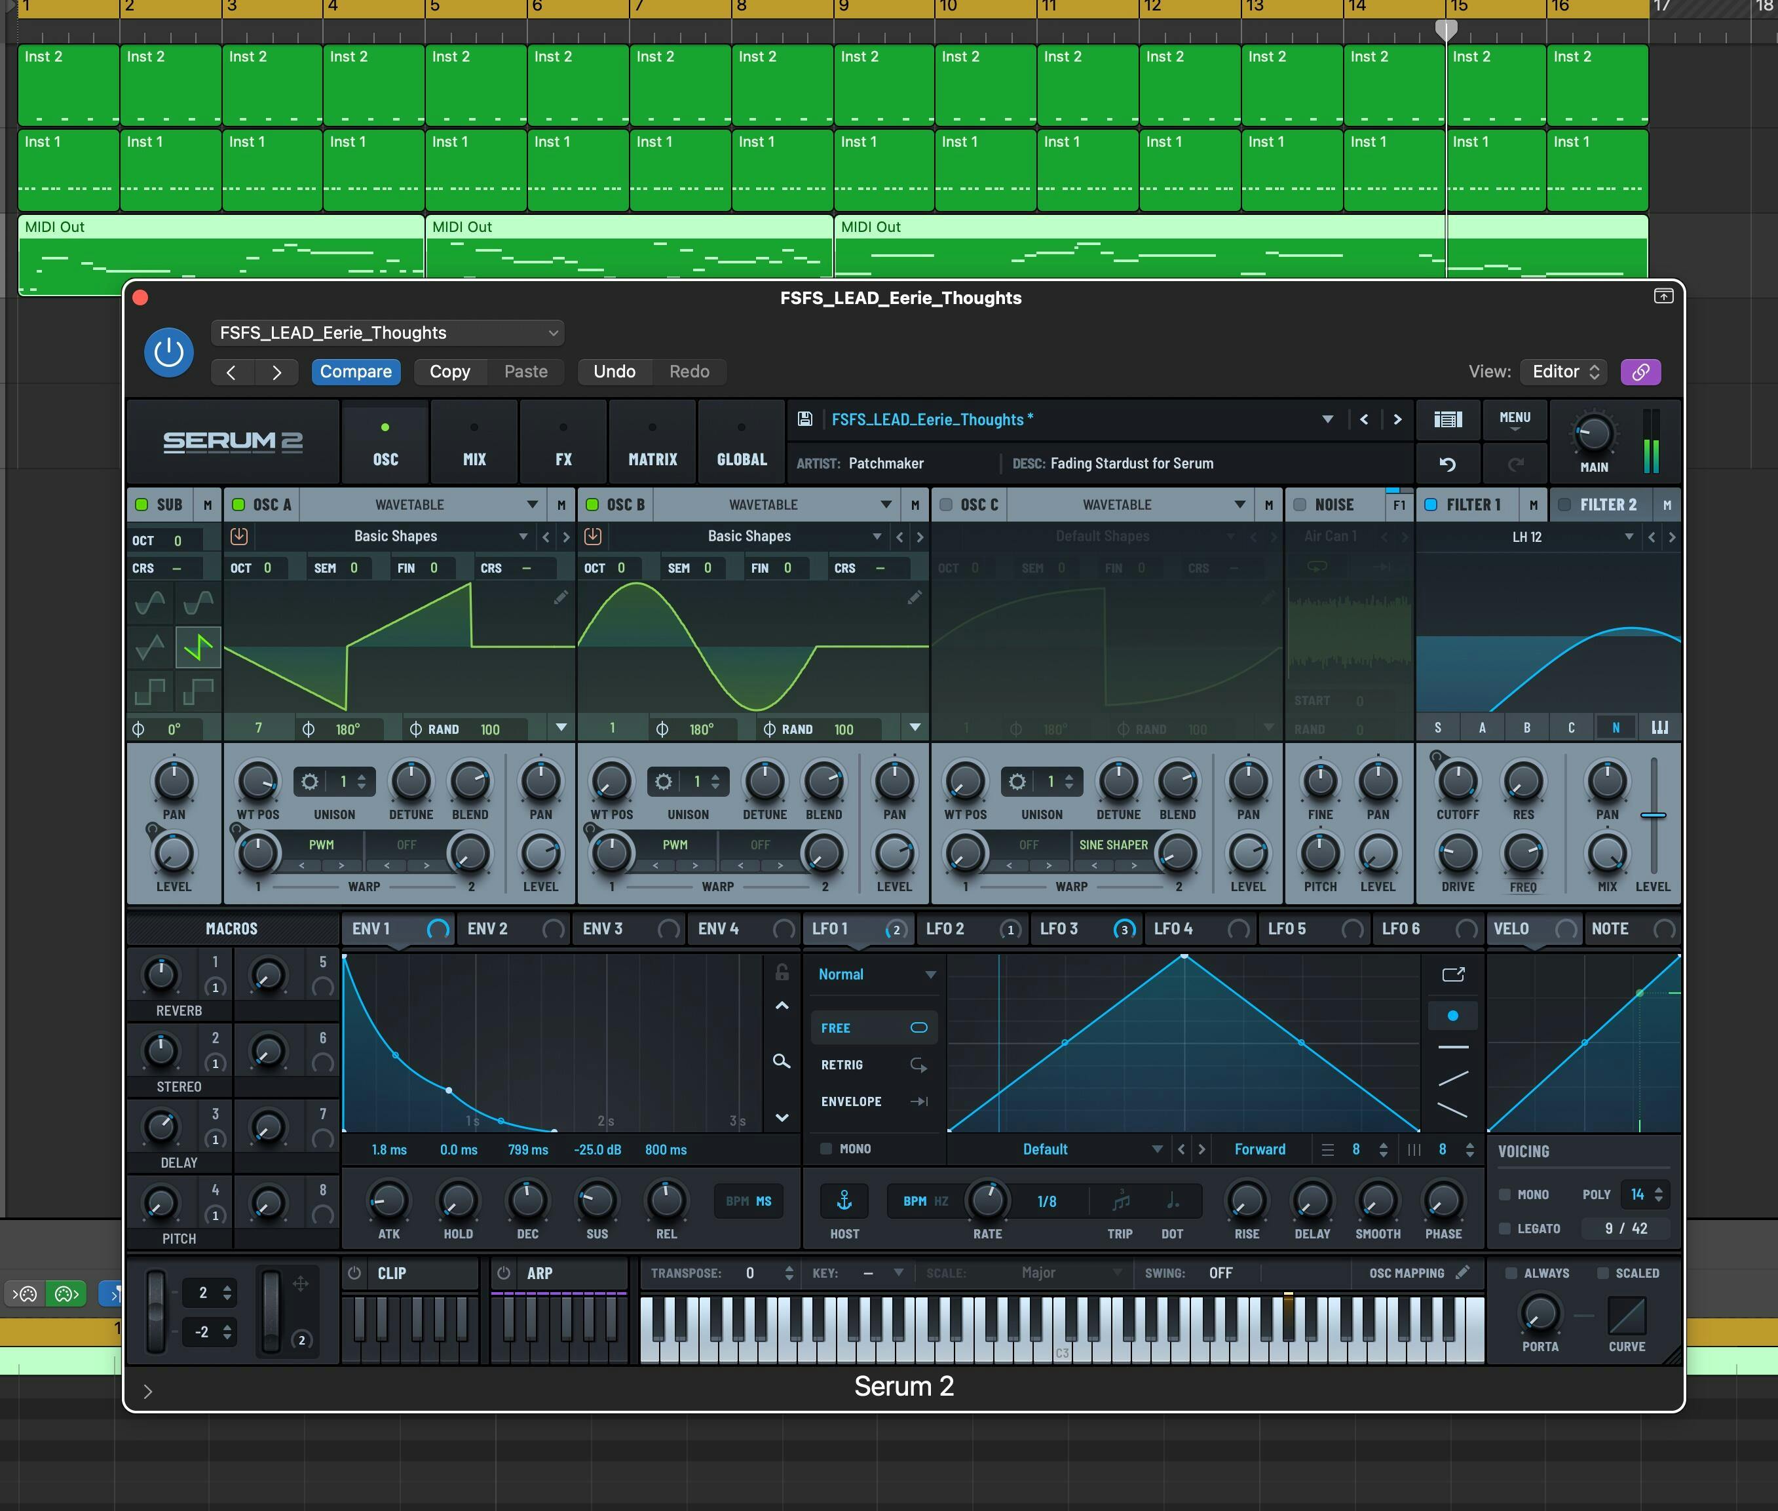
Task: Select the ENV 2 tab
Action: click(x=488, y=928)
